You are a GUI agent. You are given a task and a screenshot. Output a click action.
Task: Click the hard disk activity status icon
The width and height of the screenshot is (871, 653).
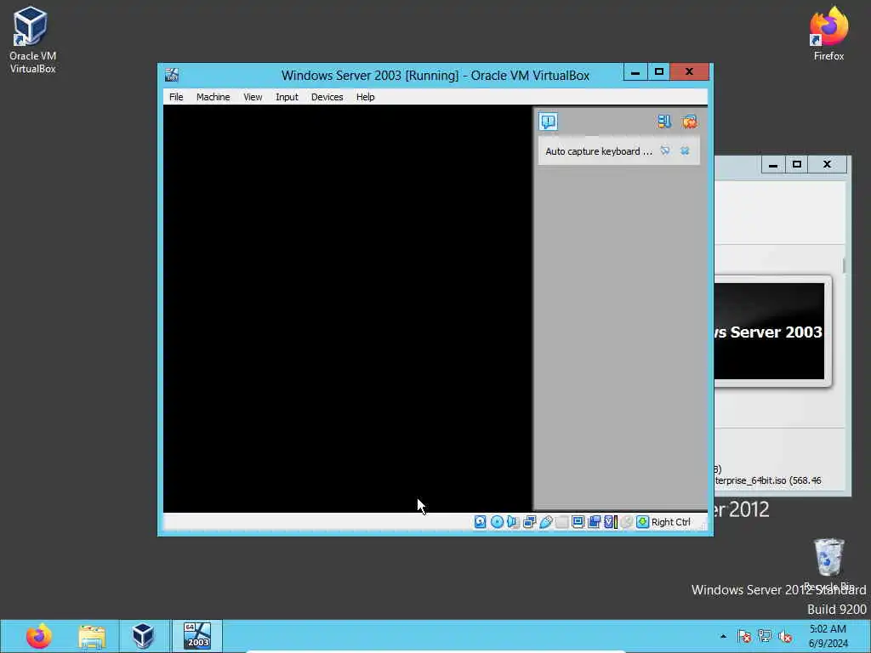480,522
